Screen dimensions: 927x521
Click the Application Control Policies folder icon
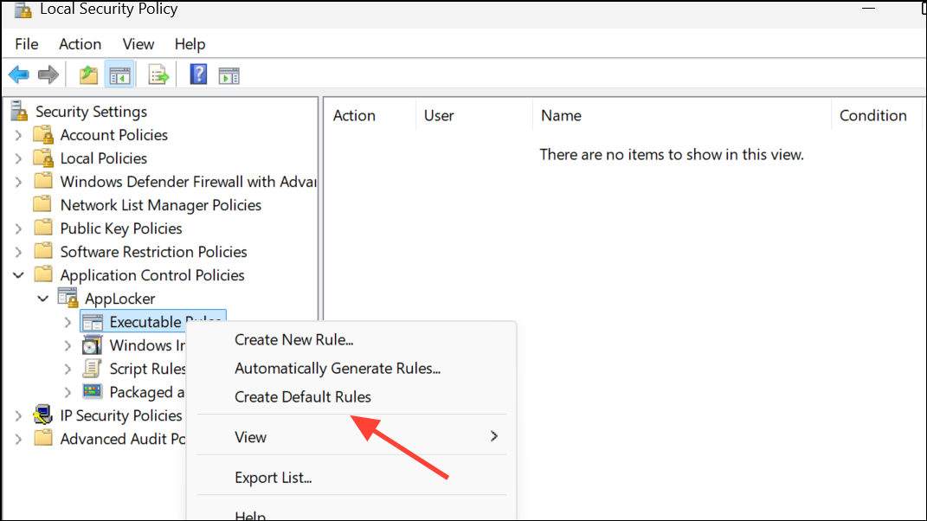(x=42, y=274)
